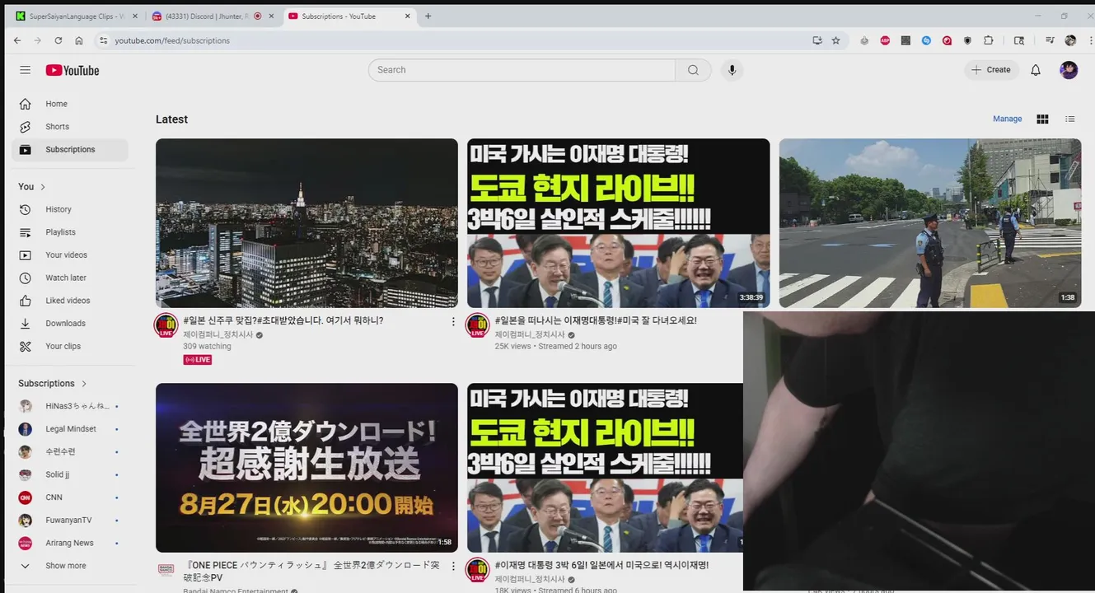Click the install app icon in address bar
Viewport: 1095px width, 593px height.
pos(817,40)
